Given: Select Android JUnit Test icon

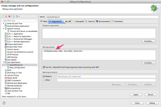Looking at the screenshot, I should tap(6, 24).
